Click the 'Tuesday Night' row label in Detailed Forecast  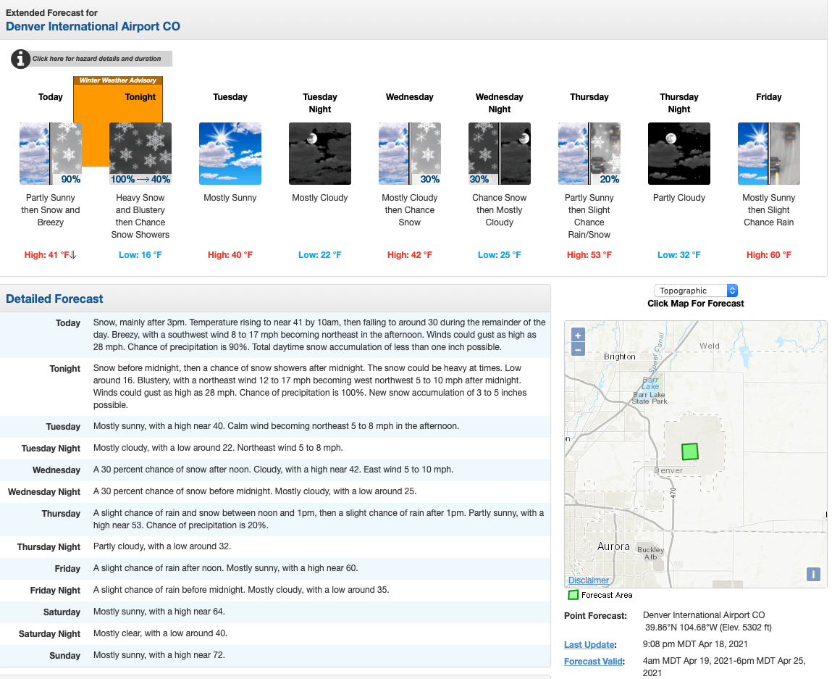(51, 449)
